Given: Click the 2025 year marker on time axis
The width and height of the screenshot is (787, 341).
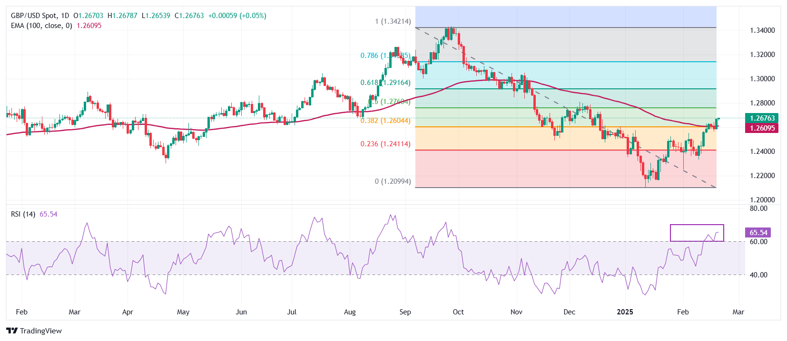Looking at the screenshot, I should click(625, 312).
